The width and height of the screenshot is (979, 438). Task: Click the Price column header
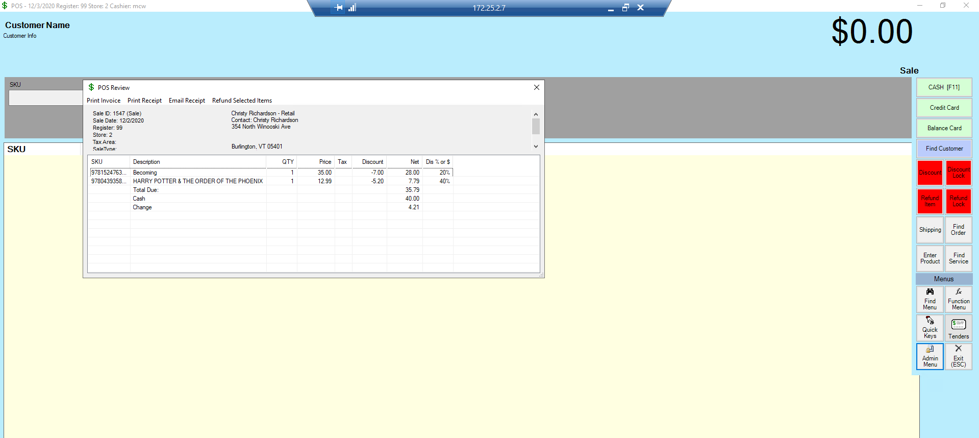tap(316, 162)
